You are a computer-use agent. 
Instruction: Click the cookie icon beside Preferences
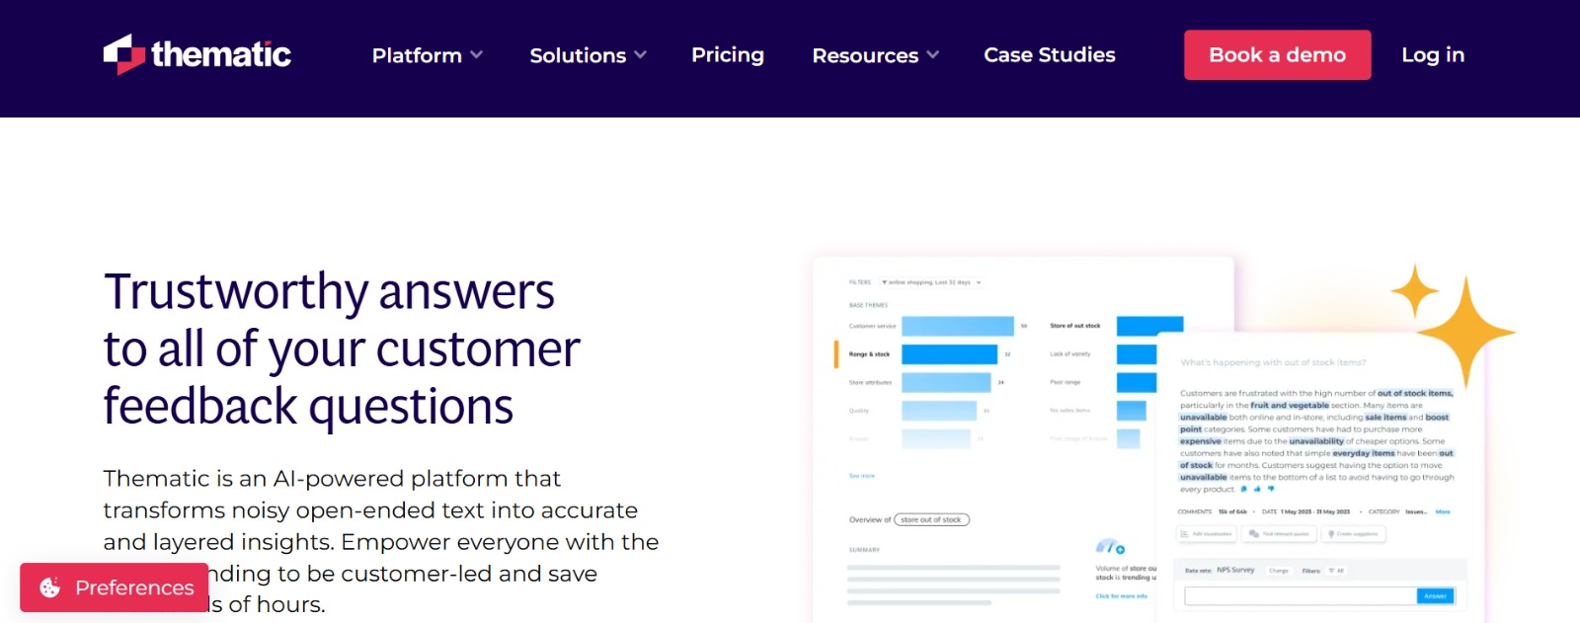(x=50, y=587)
